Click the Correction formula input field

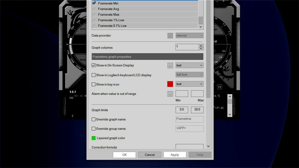[189, 146]
